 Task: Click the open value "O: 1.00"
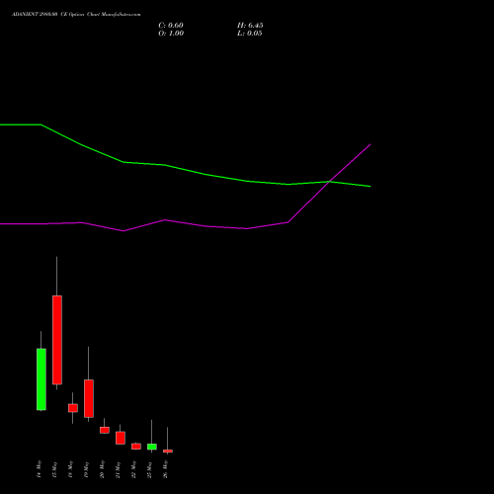(171, 34)
